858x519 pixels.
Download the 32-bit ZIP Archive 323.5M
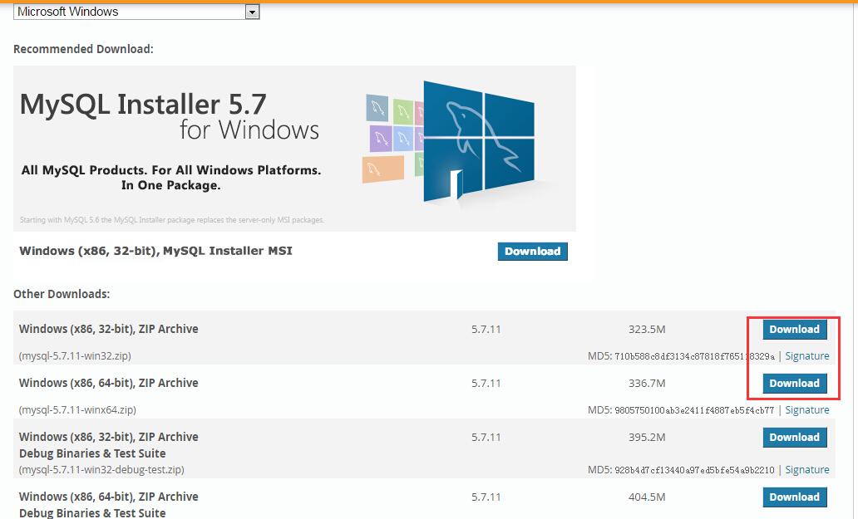(795, 330)
